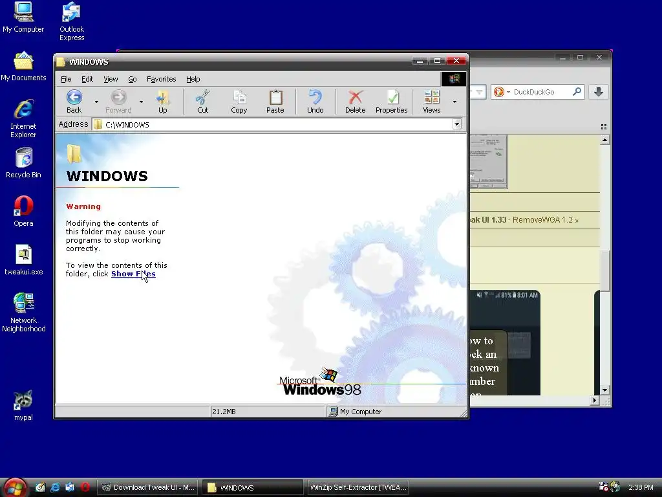Open the Help menu
Screen dimensions: 662x497
pos(193,79)
